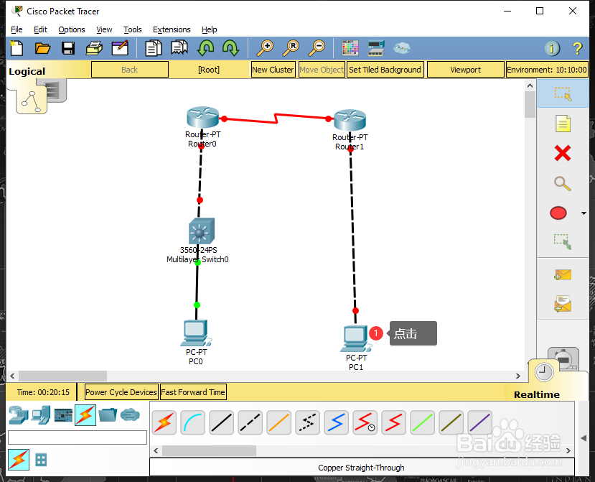Open the File menu
This screenshot has height=482, width=595.
tap(17, 29)
